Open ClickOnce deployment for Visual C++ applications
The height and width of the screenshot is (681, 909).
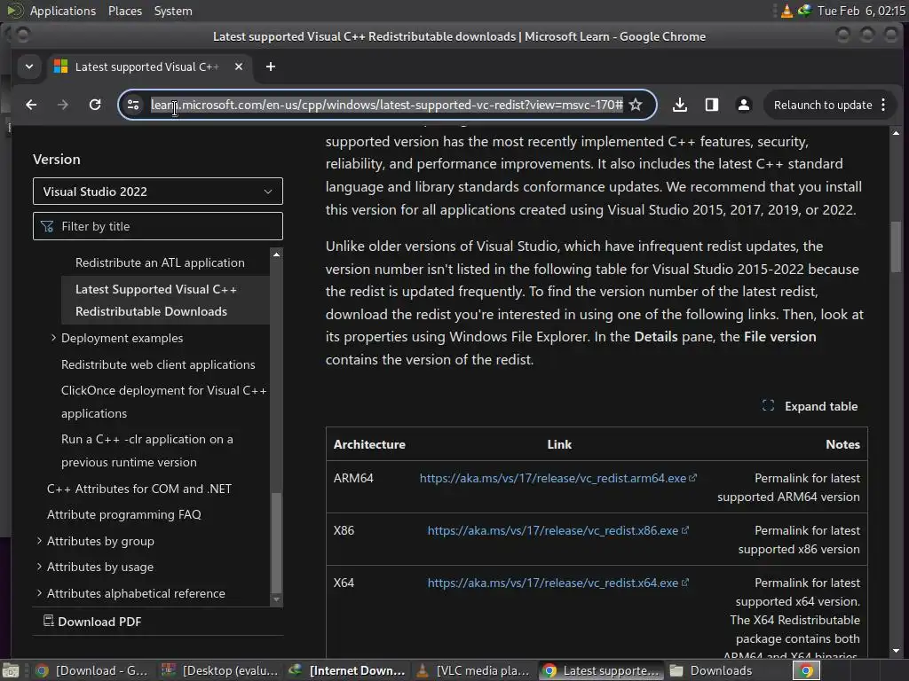pos(164,402)
